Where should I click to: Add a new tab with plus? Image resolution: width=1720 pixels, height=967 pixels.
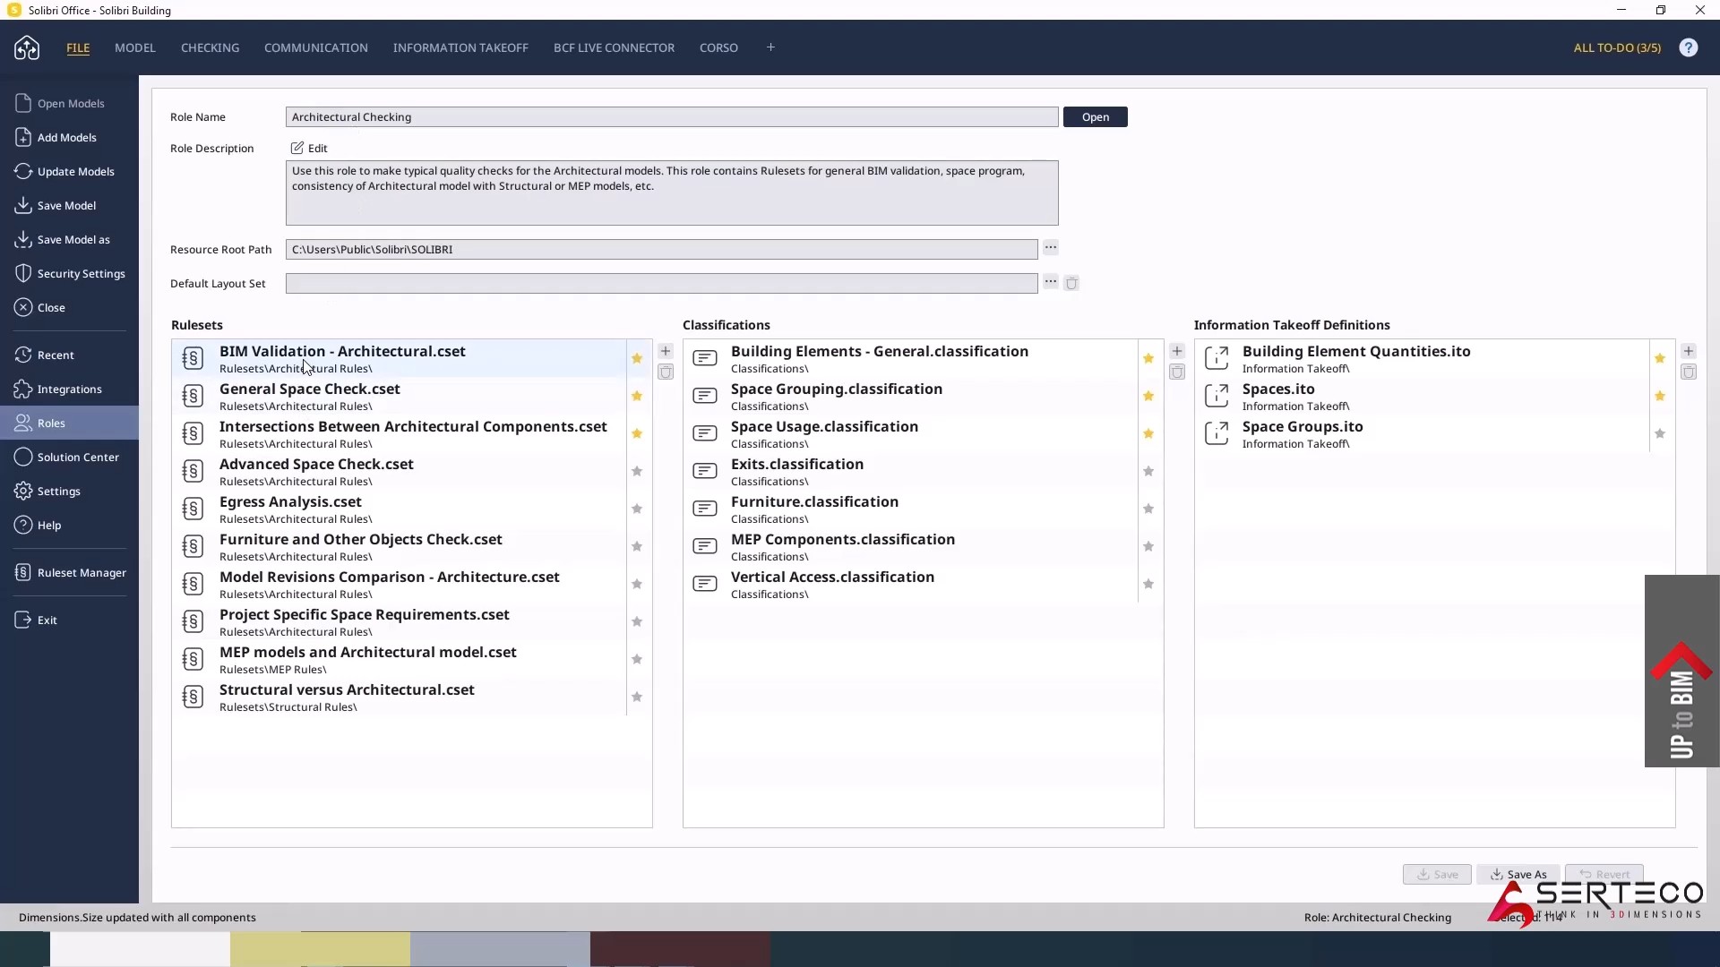pos(770,47)
